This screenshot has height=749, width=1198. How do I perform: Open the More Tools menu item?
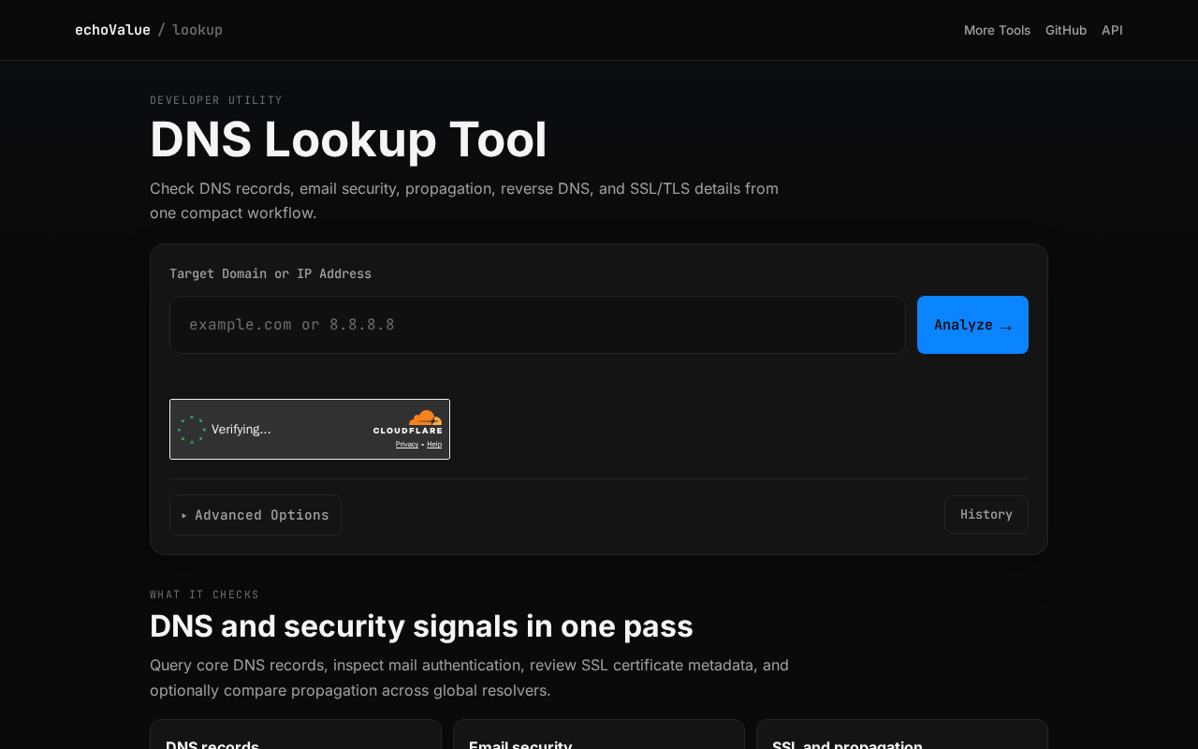(x=997, y=30)
